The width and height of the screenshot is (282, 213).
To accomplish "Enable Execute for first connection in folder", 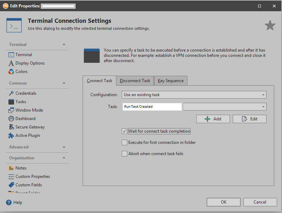I will (x=124, y=142).
